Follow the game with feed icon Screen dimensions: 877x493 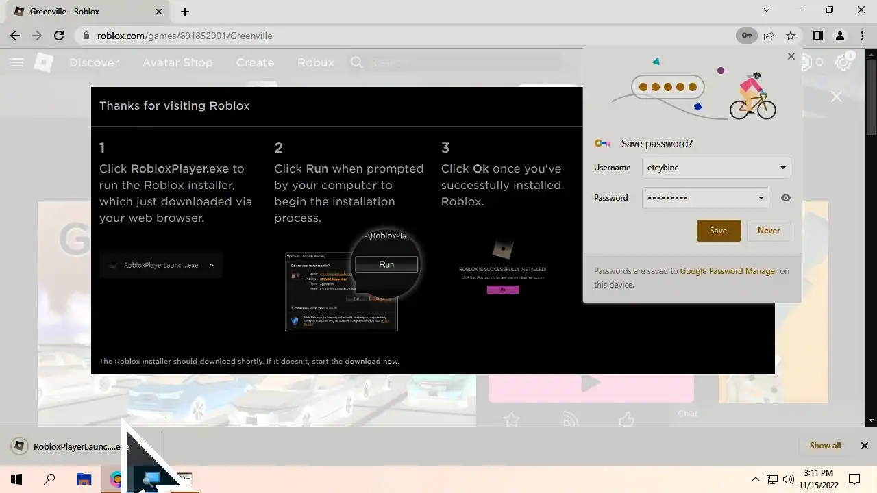570,418
